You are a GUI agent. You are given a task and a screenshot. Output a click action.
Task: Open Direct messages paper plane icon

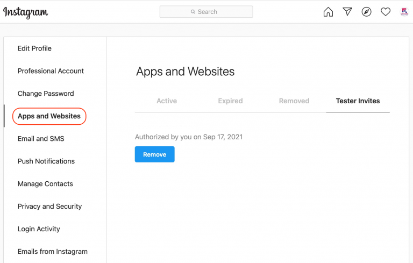[x=347, y=12]
